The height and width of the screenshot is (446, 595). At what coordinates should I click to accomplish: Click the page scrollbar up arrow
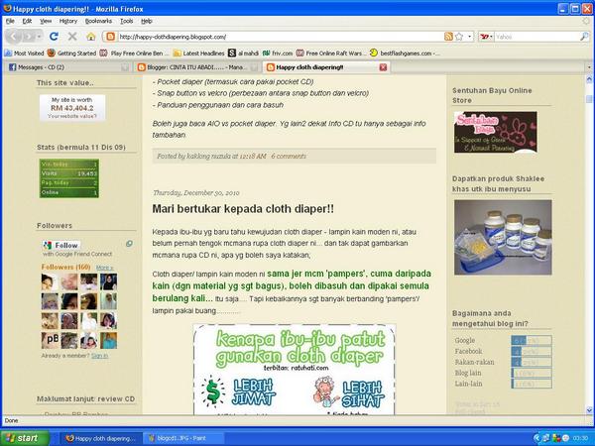589,79
